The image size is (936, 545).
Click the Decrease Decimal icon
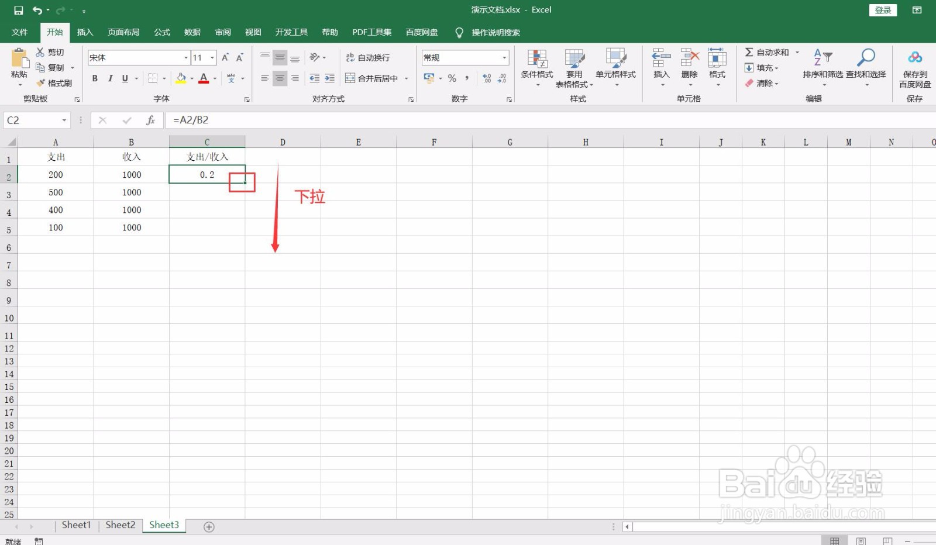[502, 78]
